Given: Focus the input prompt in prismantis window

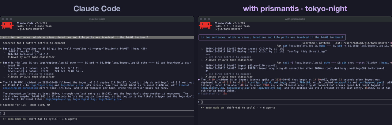Looking at the screenshot, I should click(295, 102).
